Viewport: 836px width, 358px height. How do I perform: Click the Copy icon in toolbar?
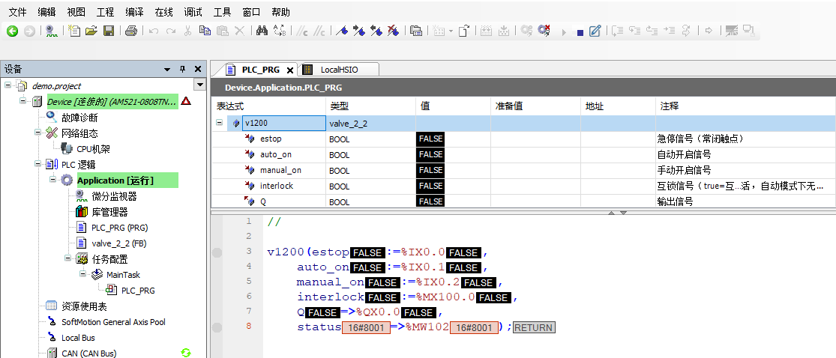pyautogui.click(x=205, y=31)
